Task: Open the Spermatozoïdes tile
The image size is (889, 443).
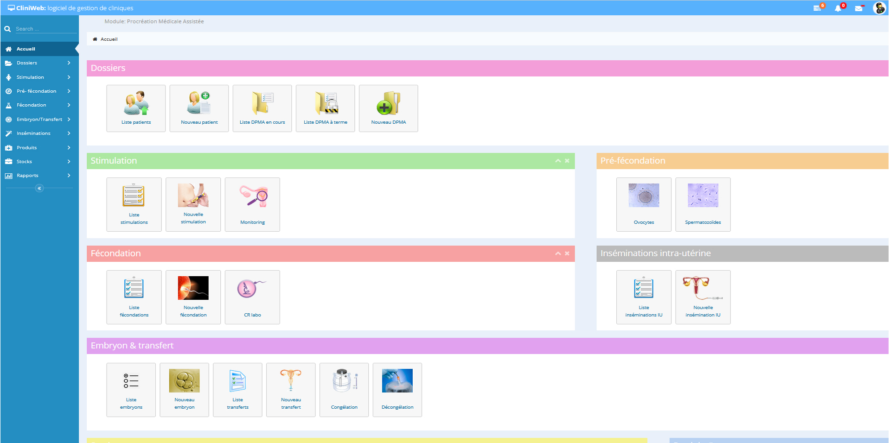Action: point(703,204)
